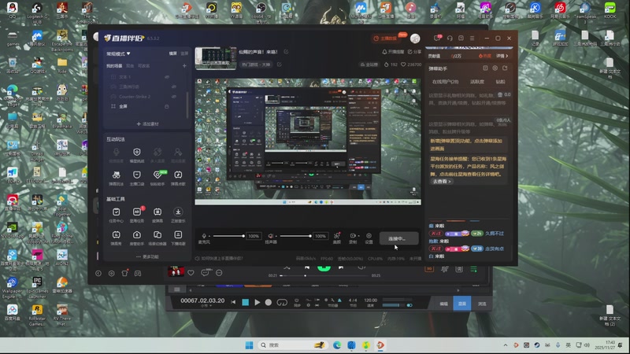Image resolution: width=630 pixels, height=354 pixels.
Task: Switch to the 在线用户(28) tab
Action: [445, 82]
